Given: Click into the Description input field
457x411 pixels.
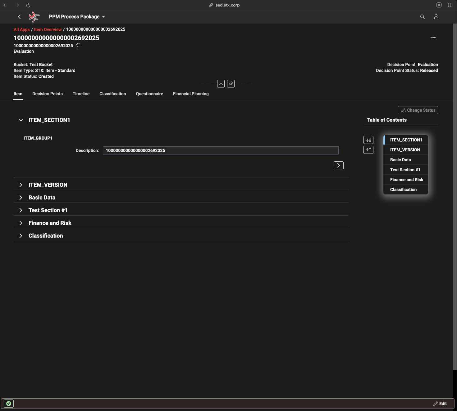Looking at the screenshot, I should click(x=220, y=150).
